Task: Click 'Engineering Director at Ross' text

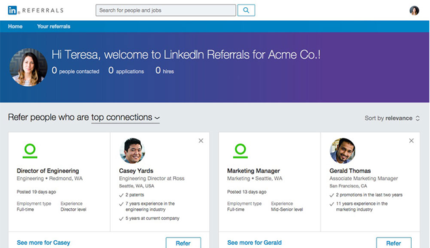Action: pyautogui.click(x=152, y=179)
